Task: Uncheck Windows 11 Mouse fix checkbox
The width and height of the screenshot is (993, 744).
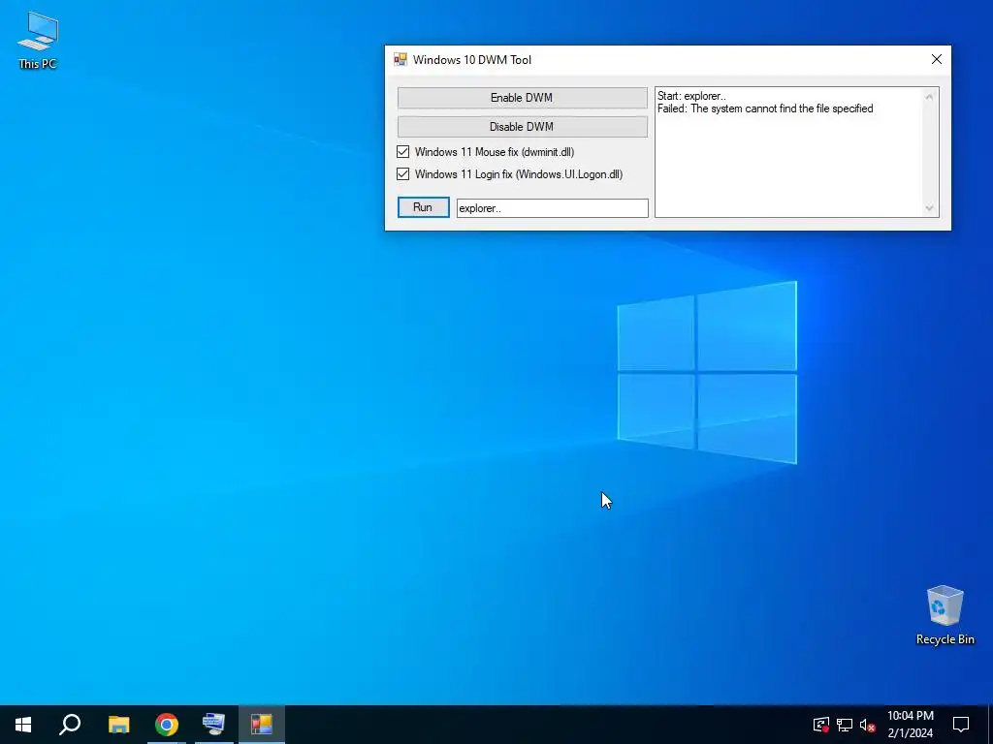Action: (x=402, y=152)
